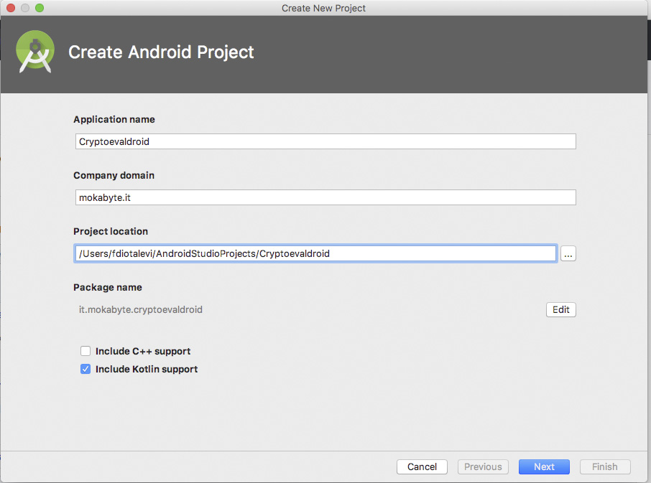Click the gray minimize window button
This screenshot has width=651, height=483.
pos(25,8)
